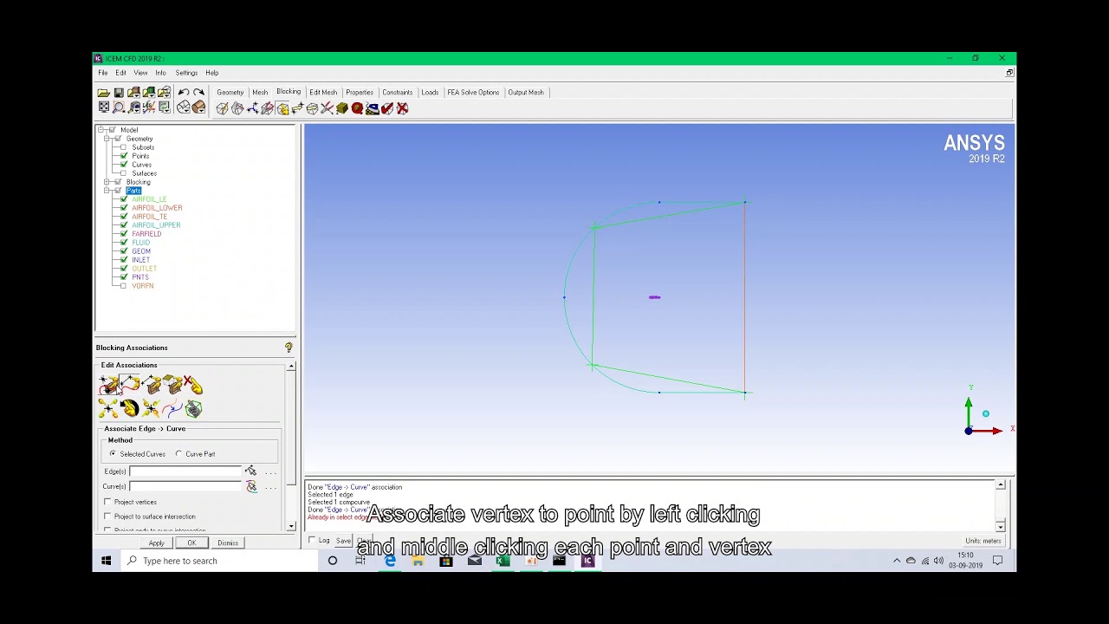Enable the VORFN part checkbox
This screenshot has height=624, width=1109.
click(x=124, y=286)
